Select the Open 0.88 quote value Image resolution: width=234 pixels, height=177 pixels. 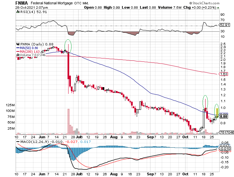point(93,7)
